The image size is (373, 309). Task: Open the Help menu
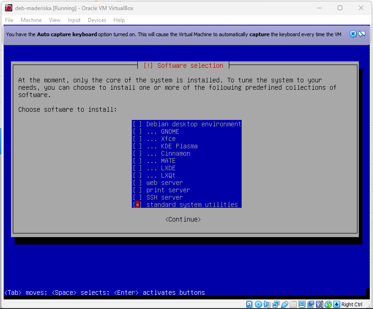(x=119, y=20)
